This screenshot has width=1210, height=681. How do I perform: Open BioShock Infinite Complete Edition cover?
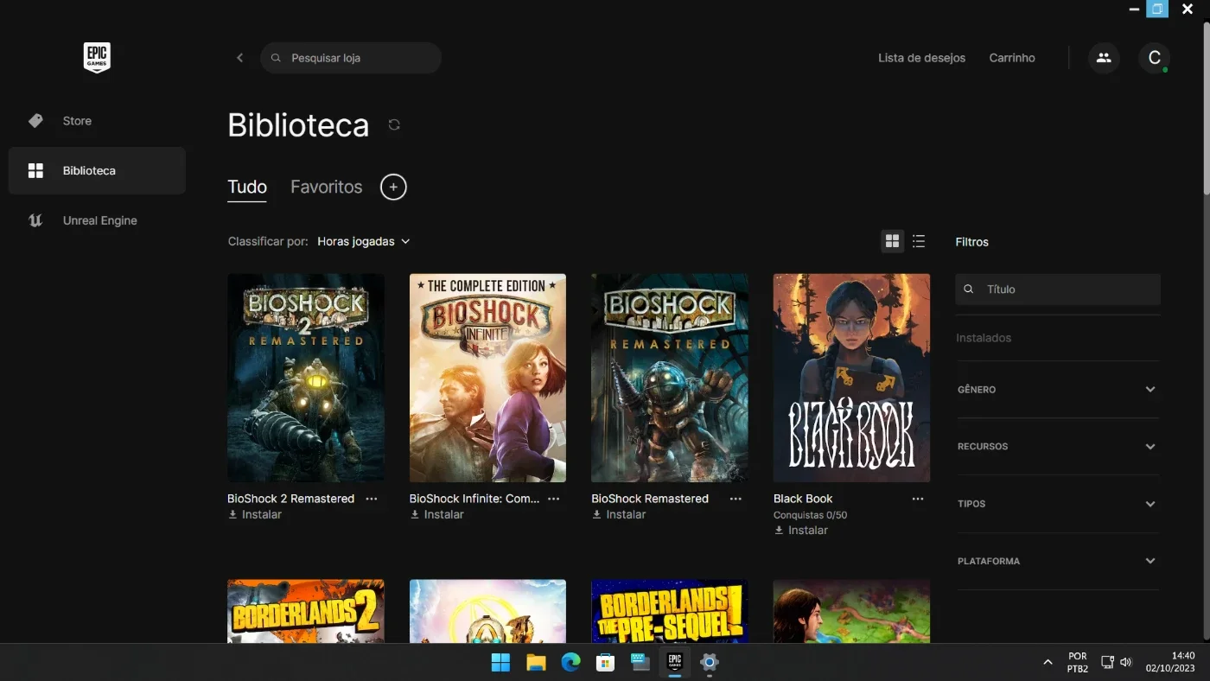(487, 378)
